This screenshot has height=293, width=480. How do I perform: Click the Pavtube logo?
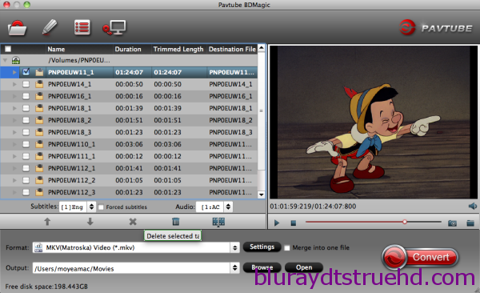[436, 28]
